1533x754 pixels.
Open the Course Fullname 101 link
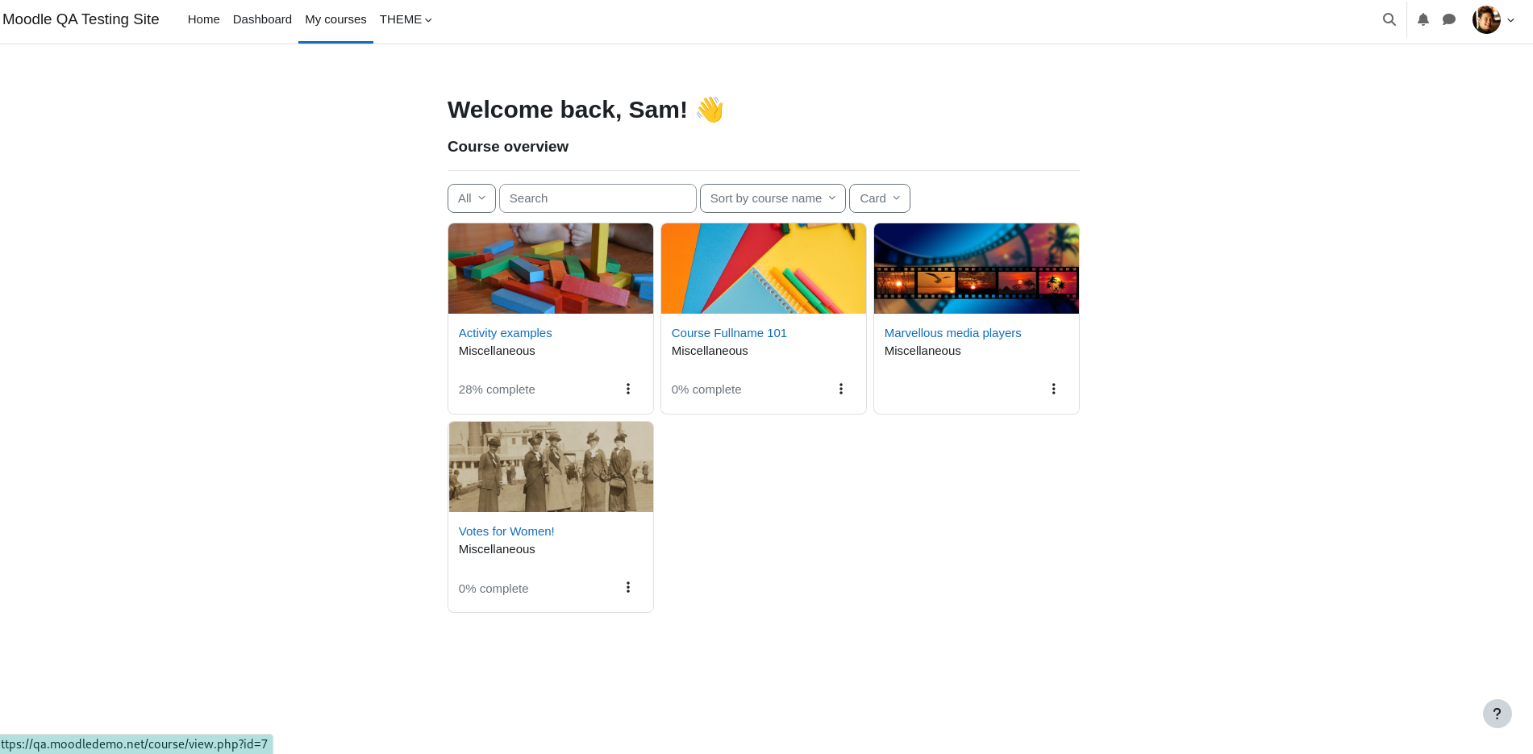(729, 333)
